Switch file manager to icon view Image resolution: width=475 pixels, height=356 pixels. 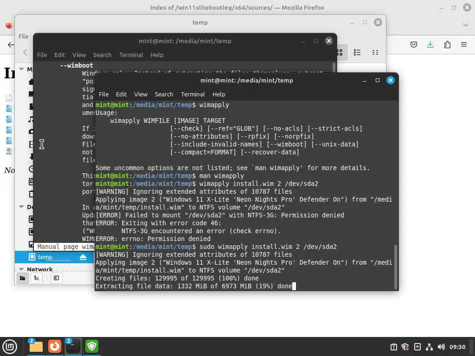pyautogui.click(x=340, y=52)
